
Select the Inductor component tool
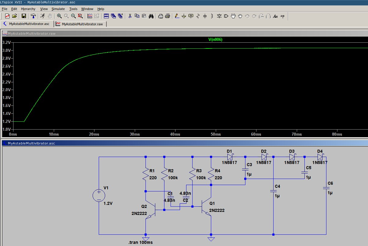(212, 16)
